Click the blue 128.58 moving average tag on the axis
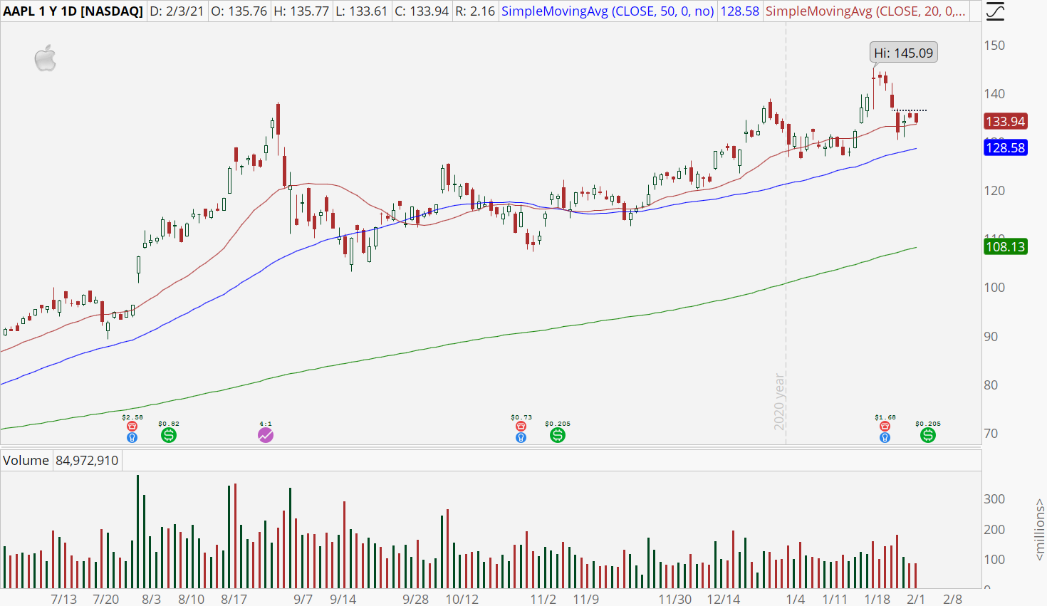 tap(1005, 147)
